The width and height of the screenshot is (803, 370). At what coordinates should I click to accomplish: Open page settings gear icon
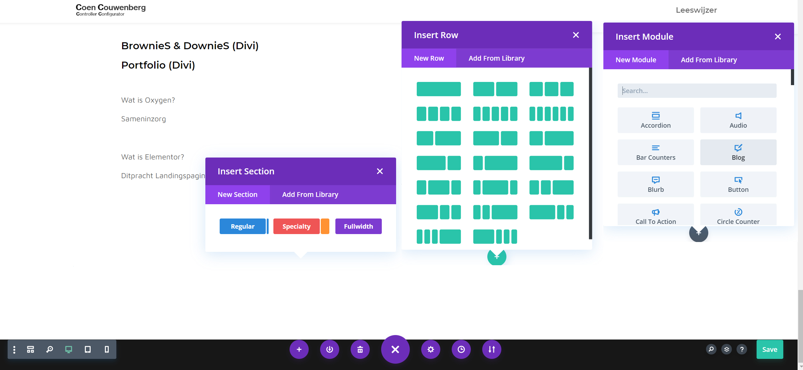pos(430,349)
